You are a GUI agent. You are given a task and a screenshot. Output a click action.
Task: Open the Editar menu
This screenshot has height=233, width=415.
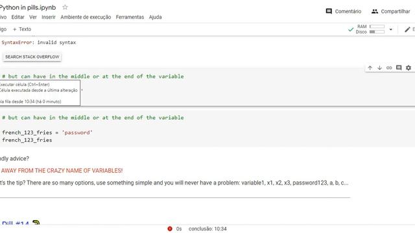[18, 17]
